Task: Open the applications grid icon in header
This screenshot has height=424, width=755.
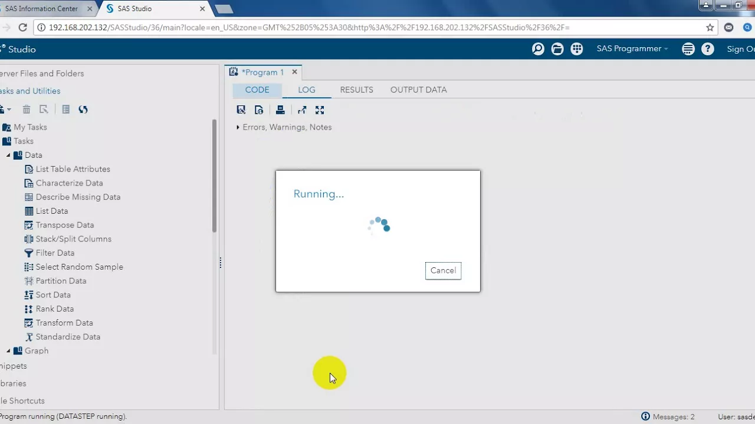Action: point(577,49)
